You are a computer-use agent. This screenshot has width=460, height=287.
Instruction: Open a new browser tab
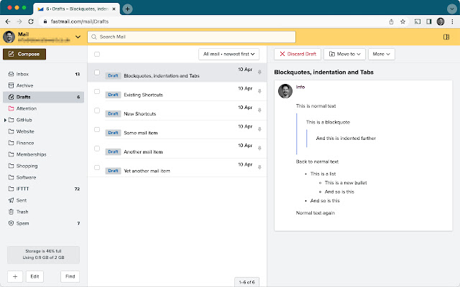point(127,9)
